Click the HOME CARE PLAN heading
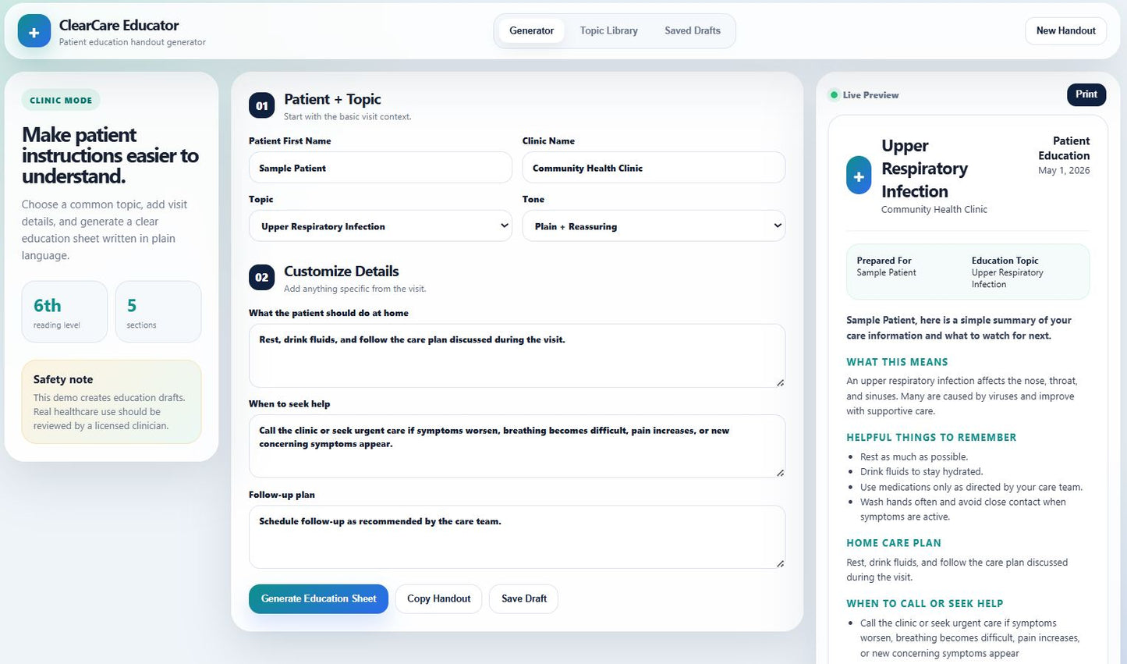The image size is (1127, 664). click(894, 543)
